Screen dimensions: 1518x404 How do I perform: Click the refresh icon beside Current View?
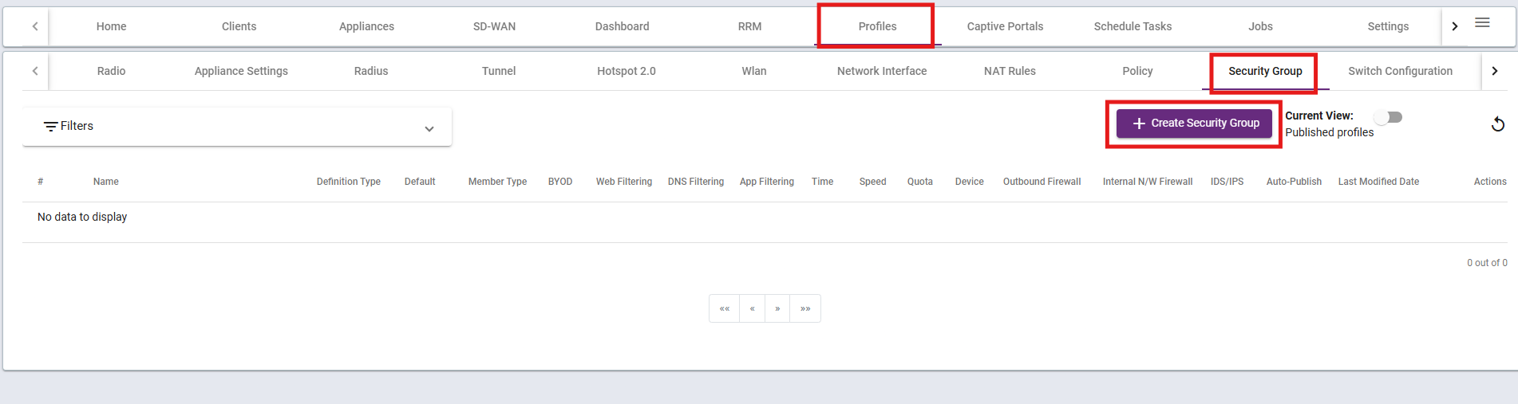1498,124
